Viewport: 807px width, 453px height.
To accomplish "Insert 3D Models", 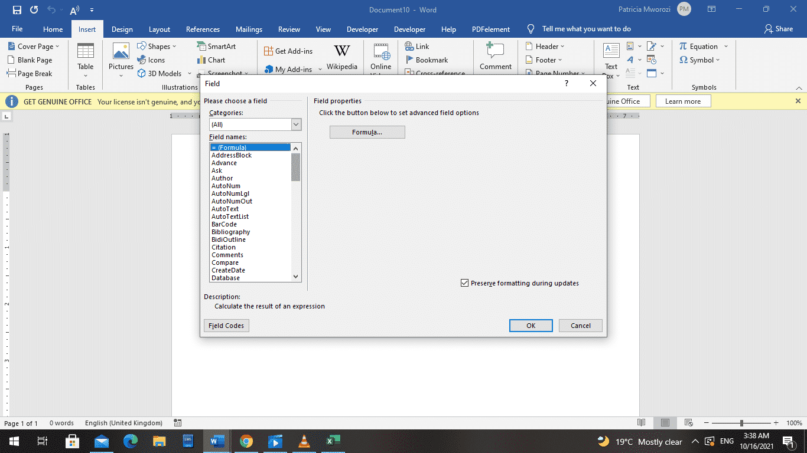I will pyautogui.click(x=165, y=74).
